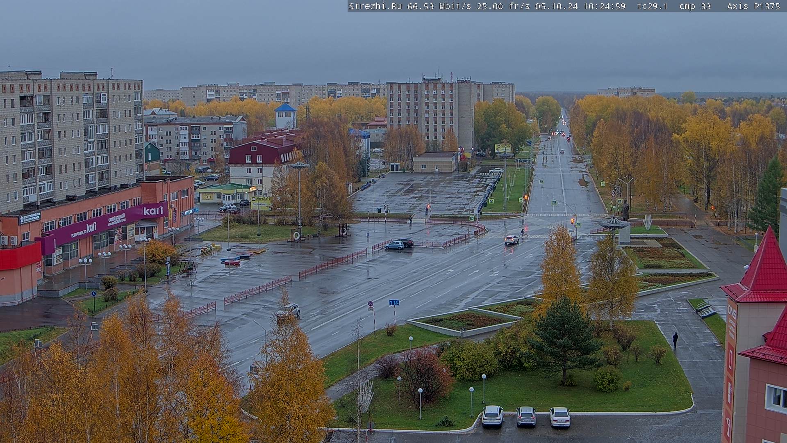The height and width of the screenshot is (443, 787).
Task: Click the Strezhi.Ru overlay text
Action: [375, 6]
